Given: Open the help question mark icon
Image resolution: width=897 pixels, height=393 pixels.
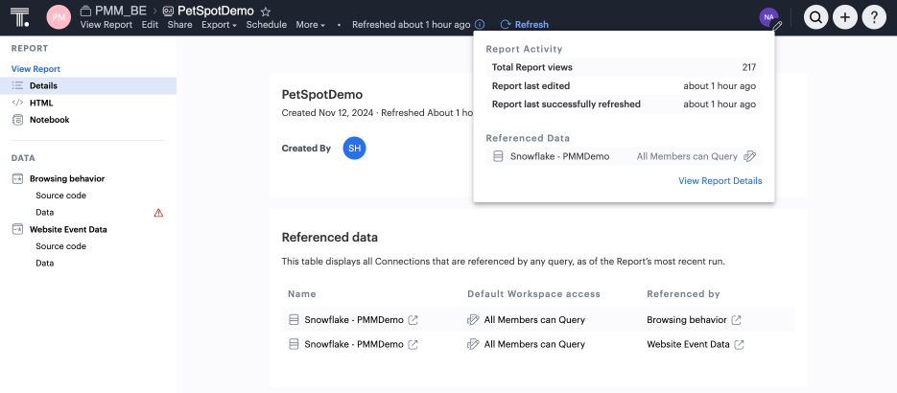Looking at the screenshot, I should pyautogui.click(x=874, y=16).
